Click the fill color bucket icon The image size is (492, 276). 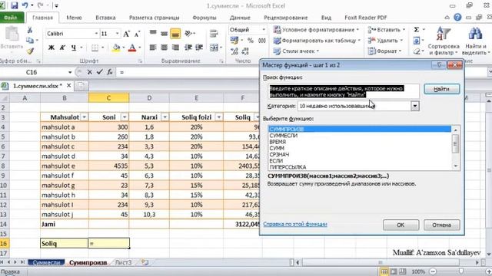[116, 48]
